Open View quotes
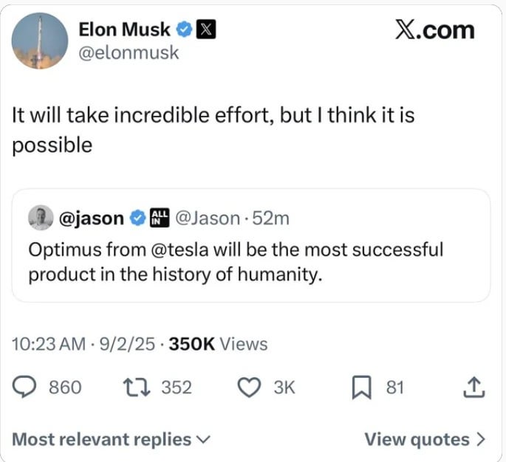Screen dimensions: 506x462 pos(425,439)
